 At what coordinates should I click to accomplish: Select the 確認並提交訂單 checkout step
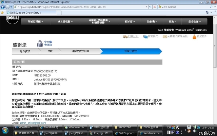[80, 51]
